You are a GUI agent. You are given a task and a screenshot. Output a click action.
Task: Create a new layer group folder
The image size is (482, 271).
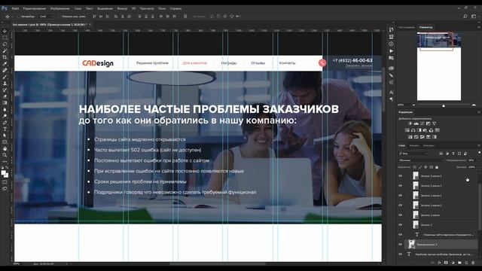(459, 263)
